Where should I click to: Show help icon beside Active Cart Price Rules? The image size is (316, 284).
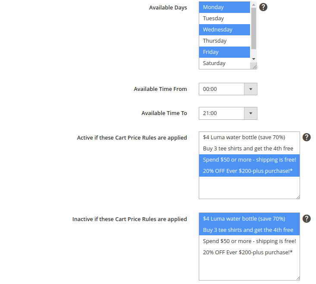coord(307,137)
